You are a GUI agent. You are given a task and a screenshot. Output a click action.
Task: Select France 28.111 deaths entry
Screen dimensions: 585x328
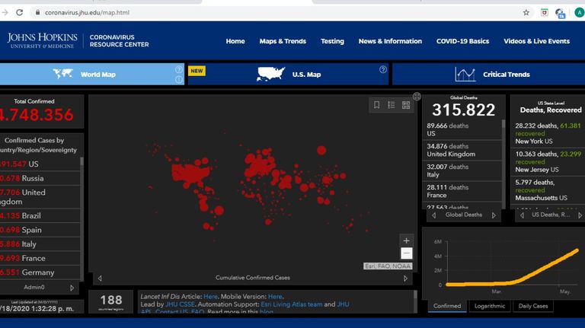coord(462,191)
